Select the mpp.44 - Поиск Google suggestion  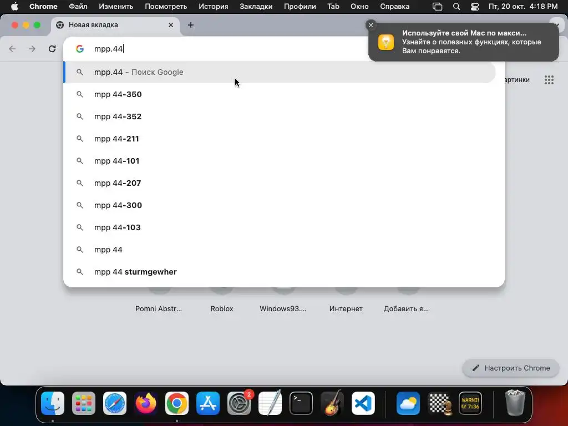click(x=280, y=72)
